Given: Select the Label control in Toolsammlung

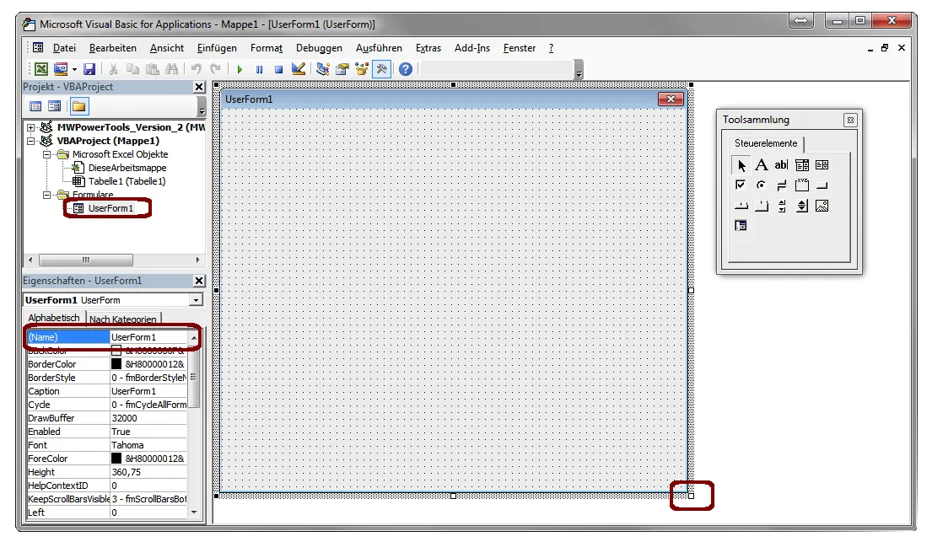Looking at the screenshot, I should pyautogui.click(x=761, y=165).
